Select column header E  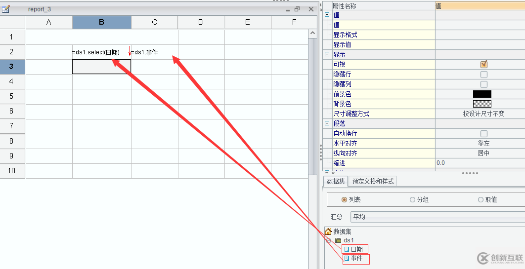(x=248, y=22)
